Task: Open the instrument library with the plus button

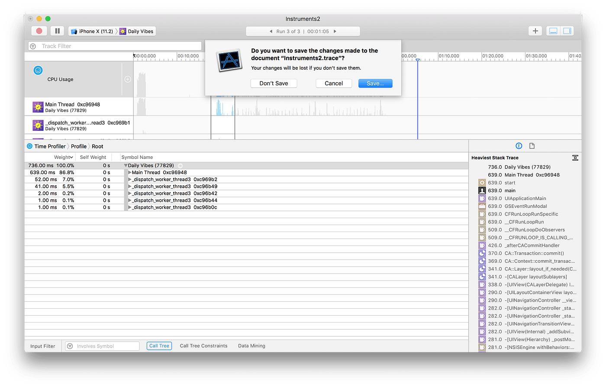Action: [x=535, y=31]
